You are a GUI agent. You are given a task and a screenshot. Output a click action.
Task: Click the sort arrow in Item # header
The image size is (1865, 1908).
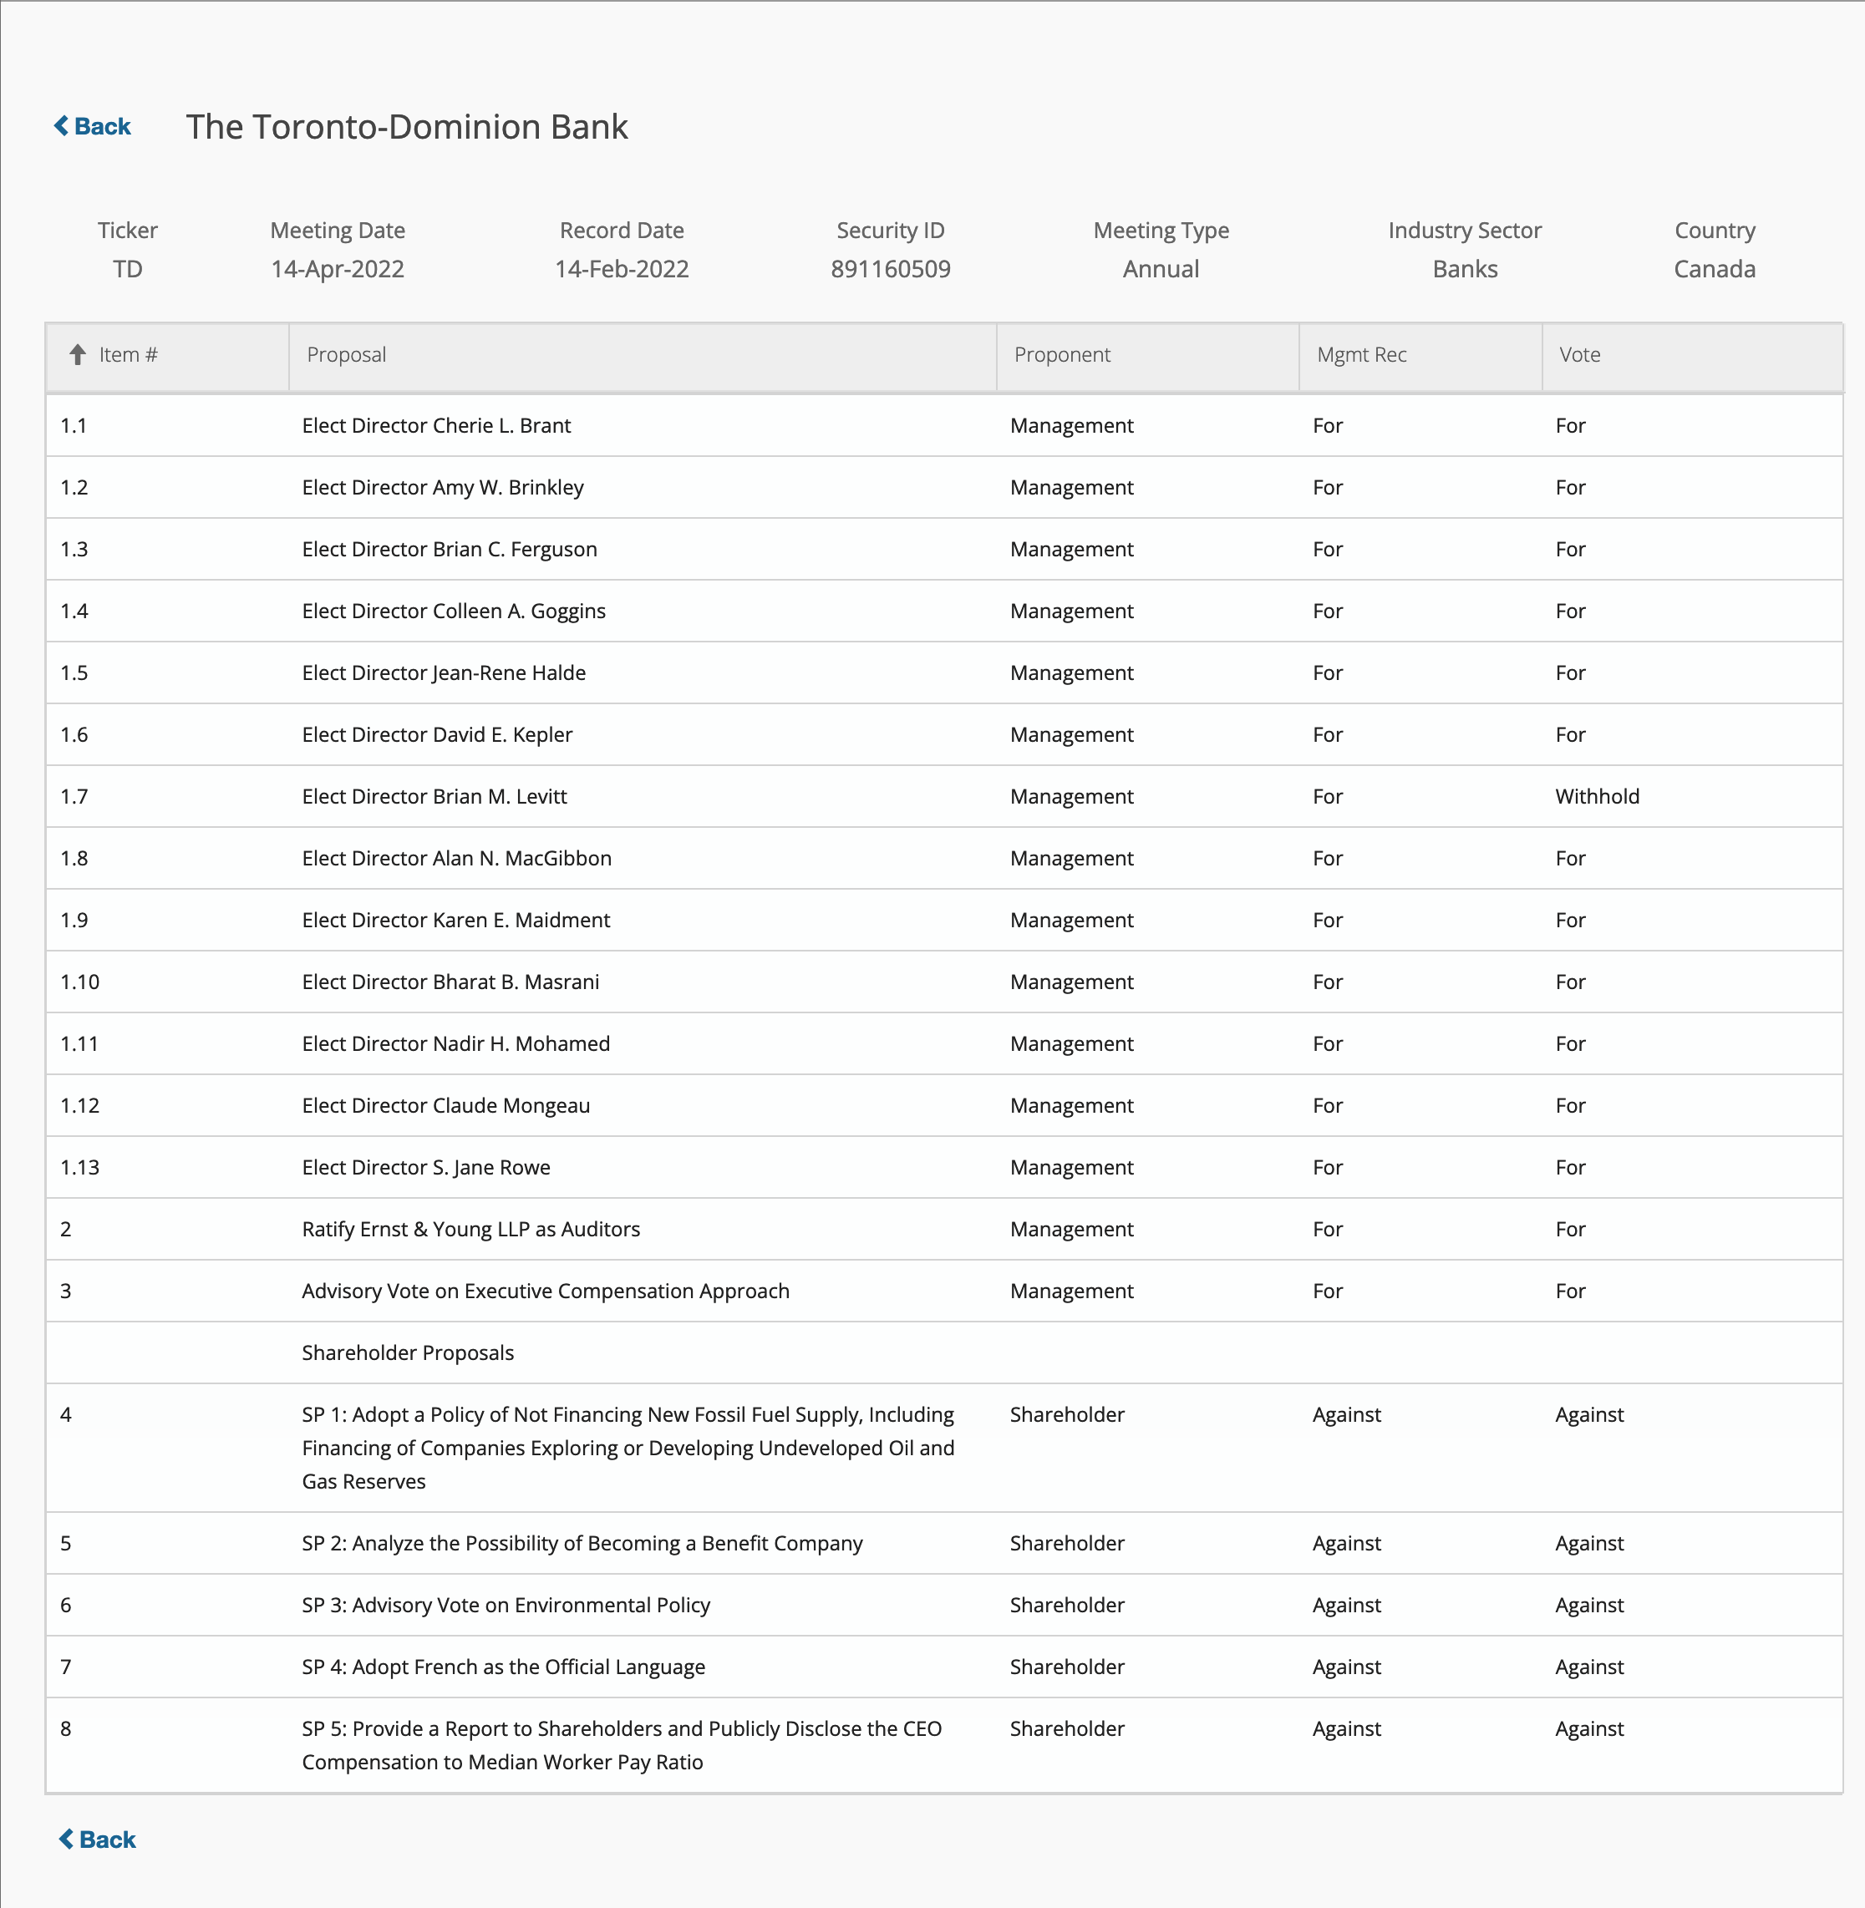[x=78, y=354]
